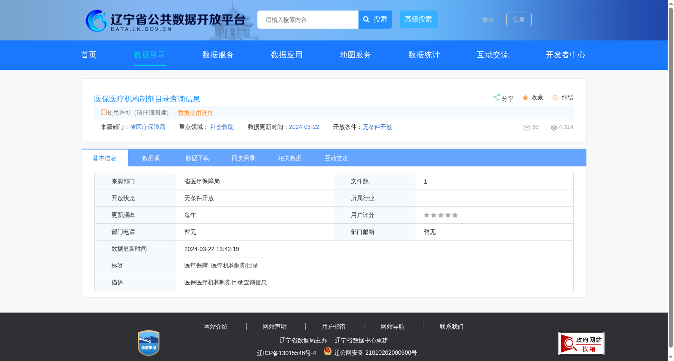Open footer link 网站介绍
Image resolution: width=674 pixels, height=361 pixels.
pos(216,326)
